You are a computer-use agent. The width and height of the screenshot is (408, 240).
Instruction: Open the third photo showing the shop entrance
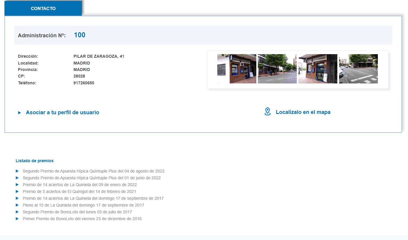318,69
